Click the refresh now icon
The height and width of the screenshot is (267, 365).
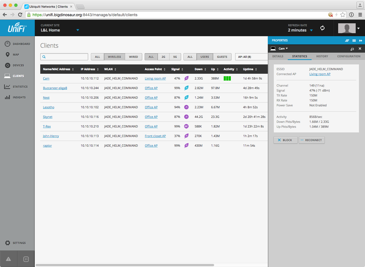322,28
